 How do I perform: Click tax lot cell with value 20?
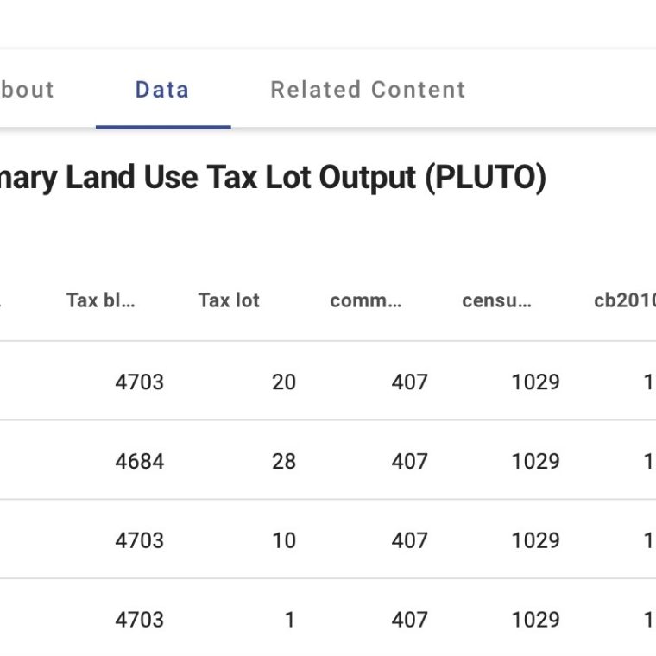pos(283,382)
